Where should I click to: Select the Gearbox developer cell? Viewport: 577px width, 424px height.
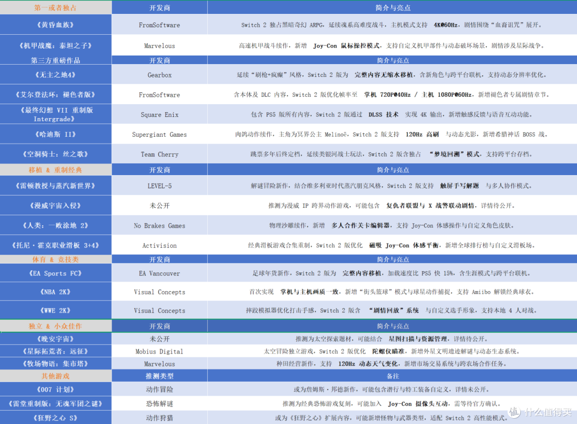159,75
